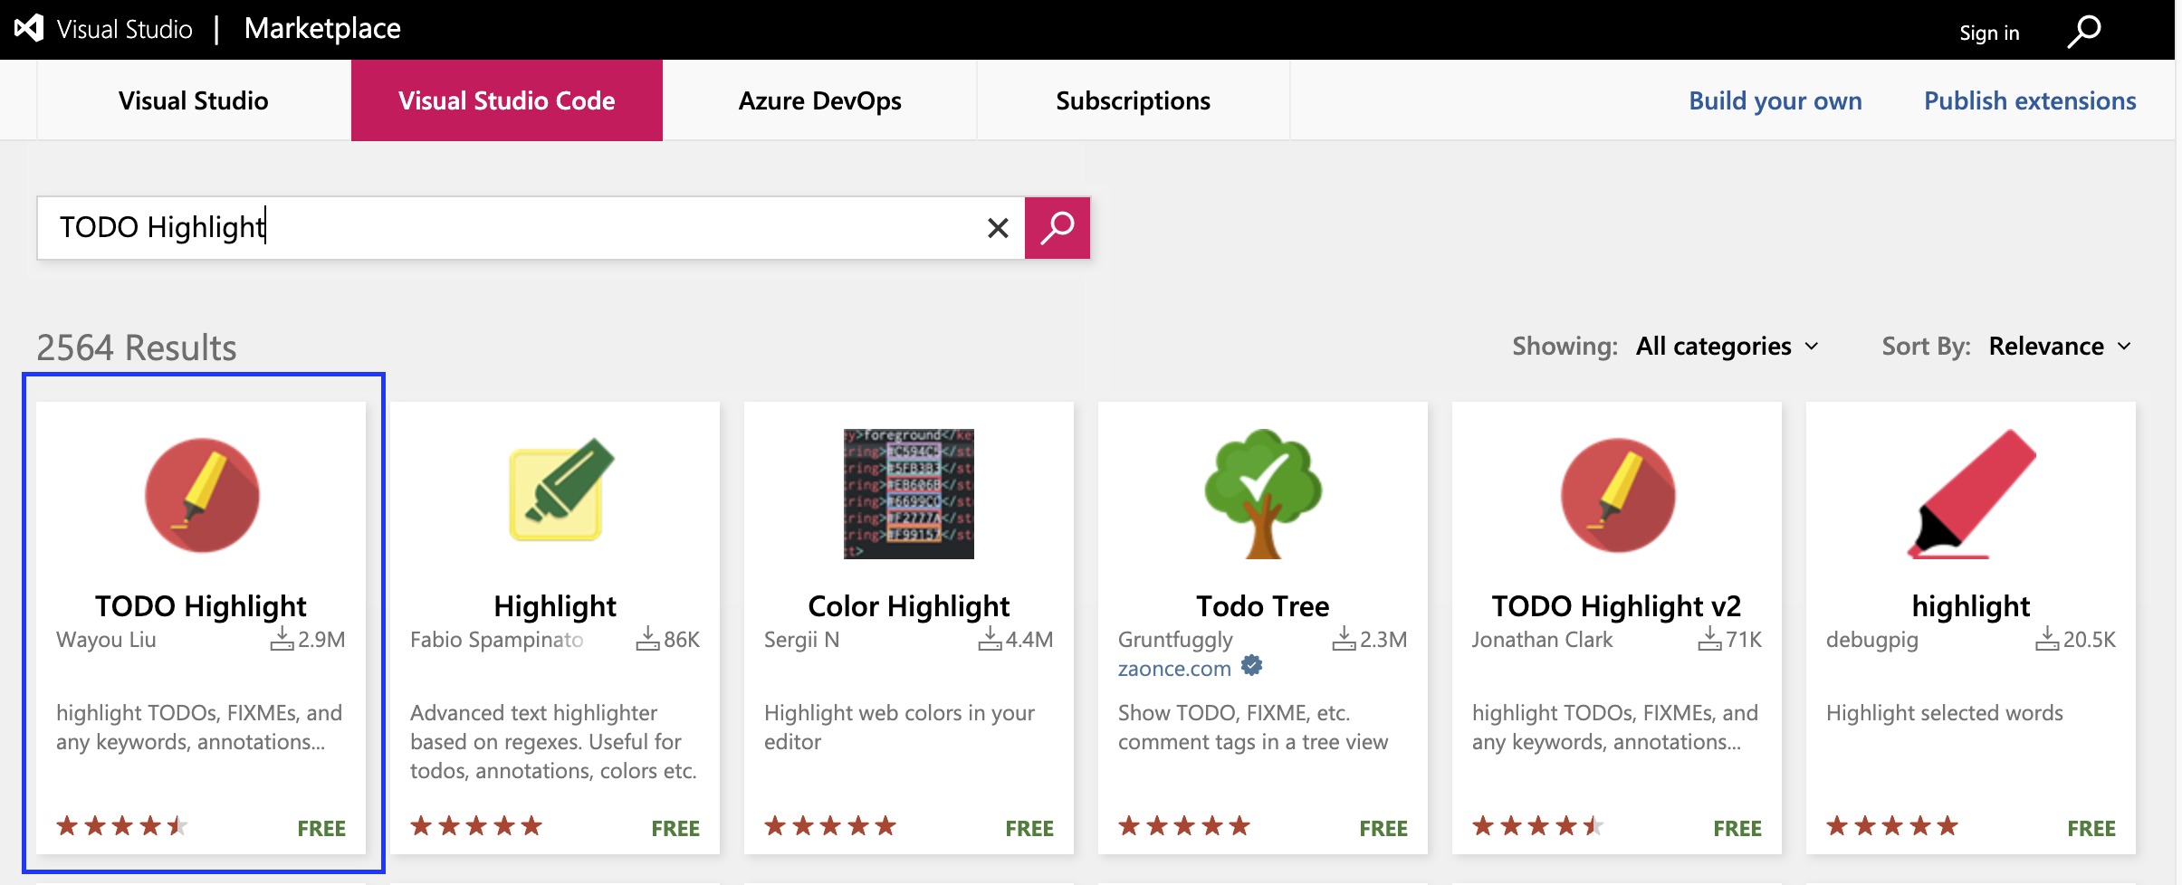
Task: Open the TODO Highlight v2 marker icon
Action: 1618,495
